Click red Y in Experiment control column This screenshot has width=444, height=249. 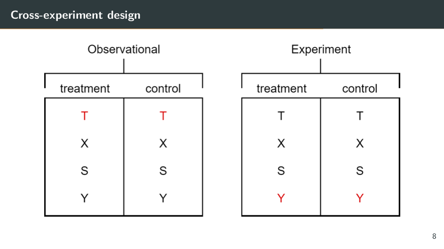point(360,198)
